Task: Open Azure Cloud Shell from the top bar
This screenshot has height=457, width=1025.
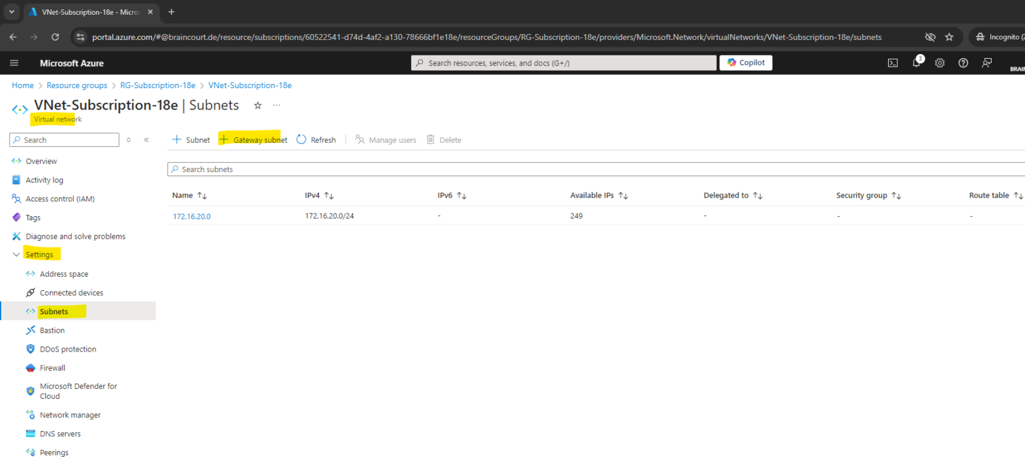Action: (x=892, y=62)
